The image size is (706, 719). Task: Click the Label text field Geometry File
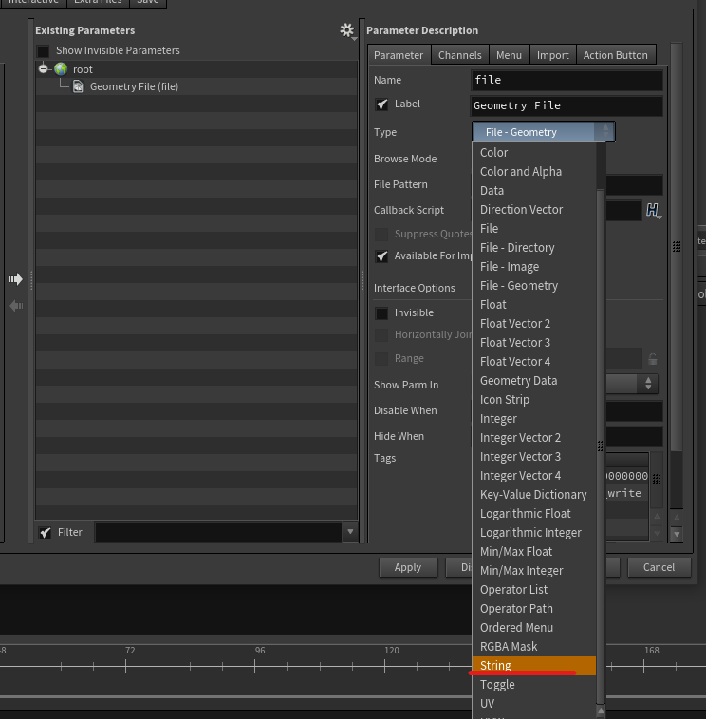click(567, 106)
